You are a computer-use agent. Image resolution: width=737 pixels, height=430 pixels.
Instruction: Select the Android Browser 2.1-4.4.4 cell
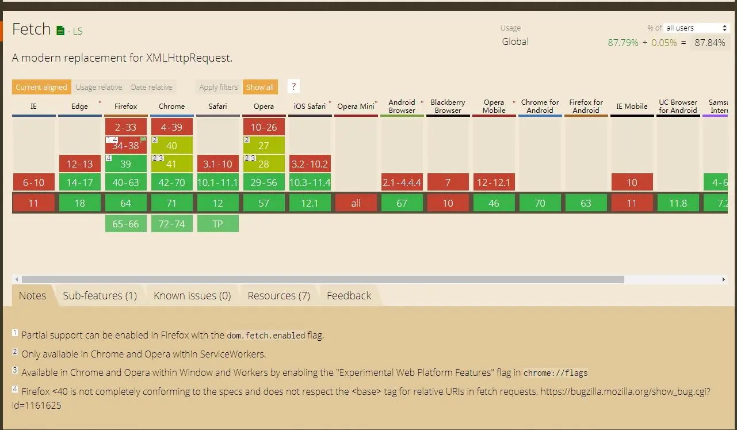tap(402, 182)
